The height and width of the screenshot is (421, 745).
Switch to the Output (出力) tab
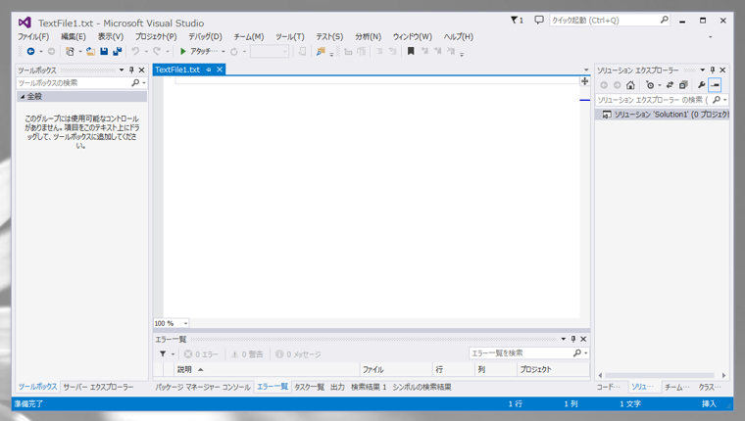(x=338, y=387)
